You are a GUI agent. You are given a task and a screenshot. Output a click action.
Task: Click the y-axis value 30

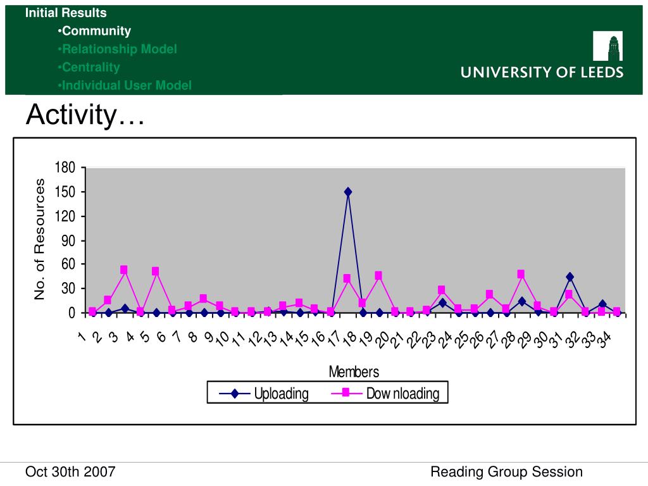point(68,289)
